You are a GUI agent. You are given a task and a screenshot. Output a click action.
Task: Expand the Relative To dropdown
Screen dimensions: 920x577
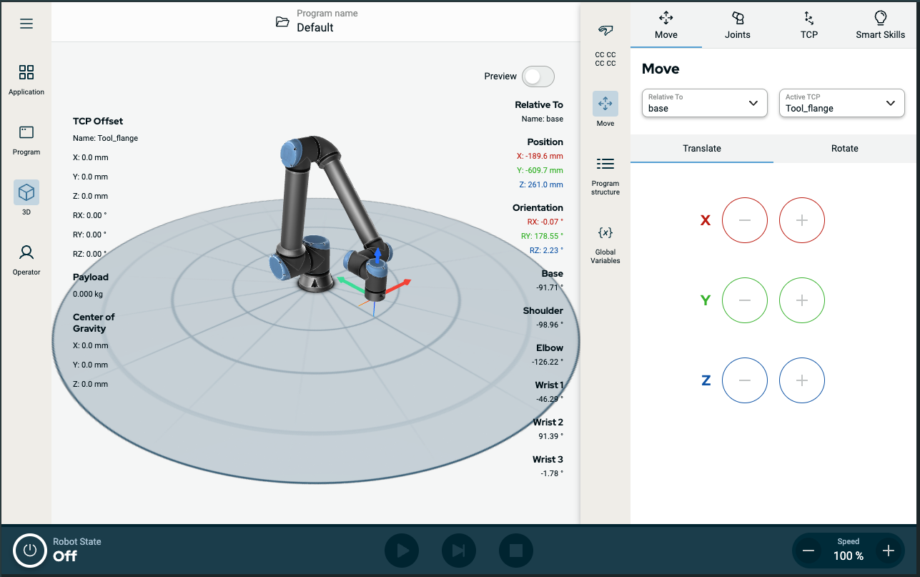704,103
